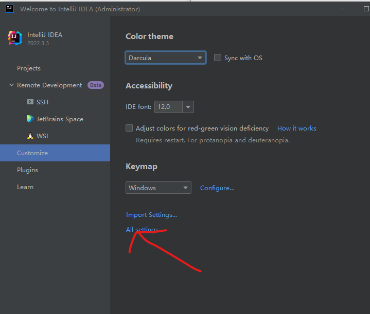The height and width of the screenshot is (314, 370).
Task: Open the Windows keymap dropdown
Action: (x=158, y=188)
